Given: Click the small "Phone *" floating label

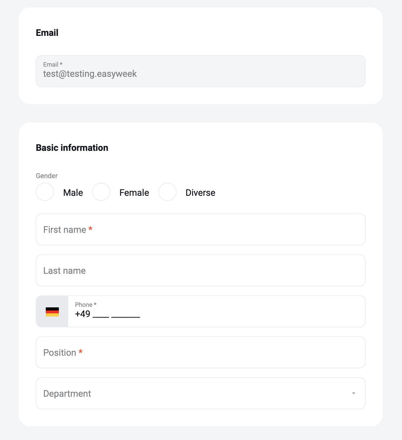Looking at the screenshot, I should [x=86, y=305].
